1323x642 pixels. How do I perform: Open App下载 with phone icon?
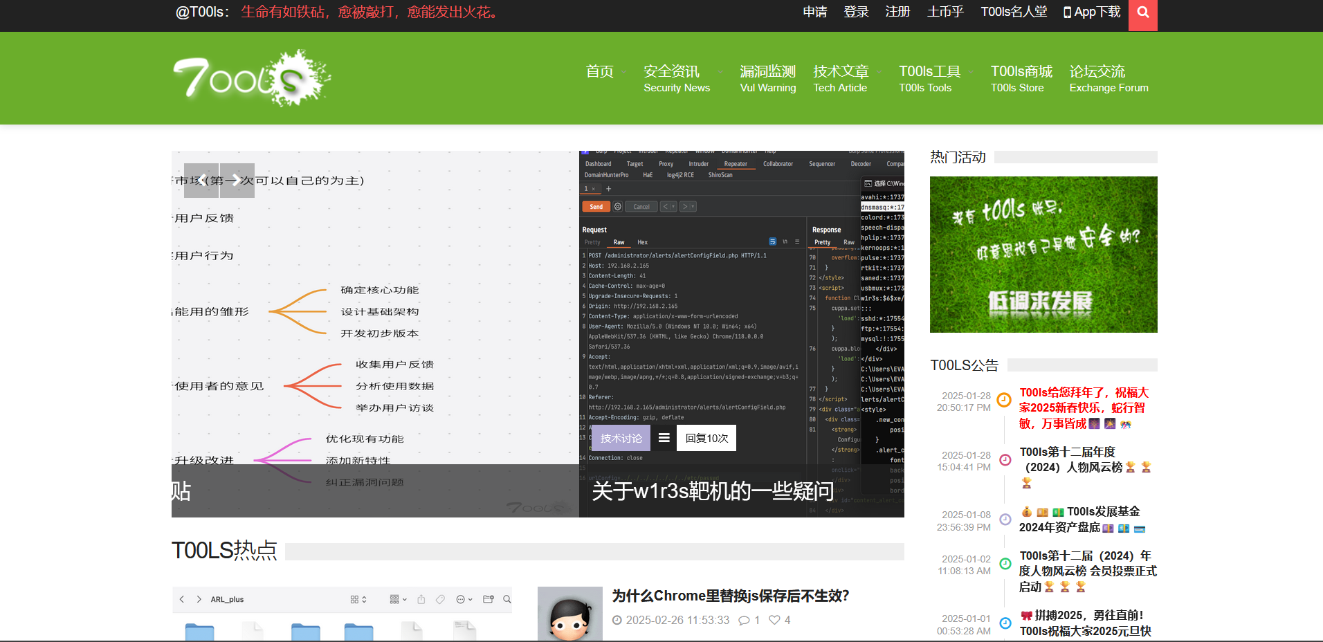coord(1091,12)
